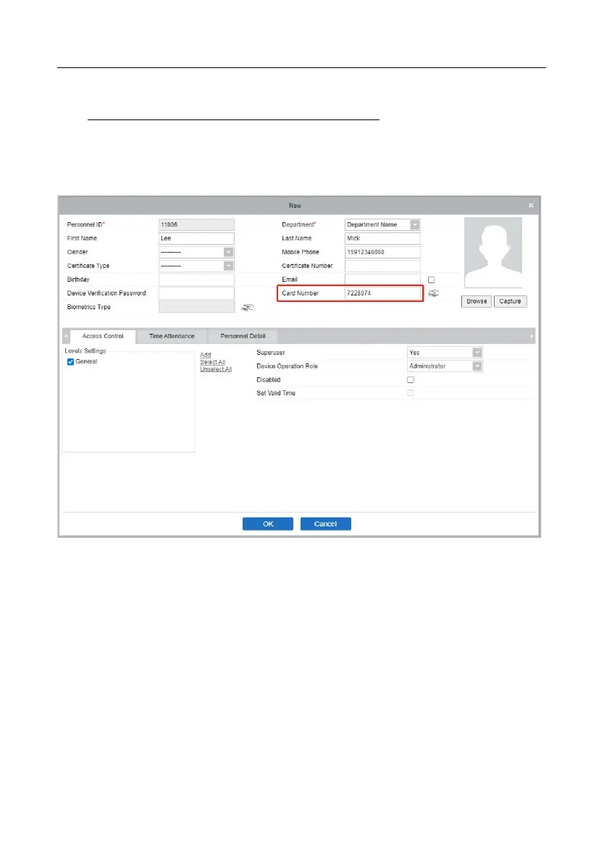Viewport: 604px width, 858px height.
Task: Click the Device Operation Role label
Action: [x=288, y=366]
